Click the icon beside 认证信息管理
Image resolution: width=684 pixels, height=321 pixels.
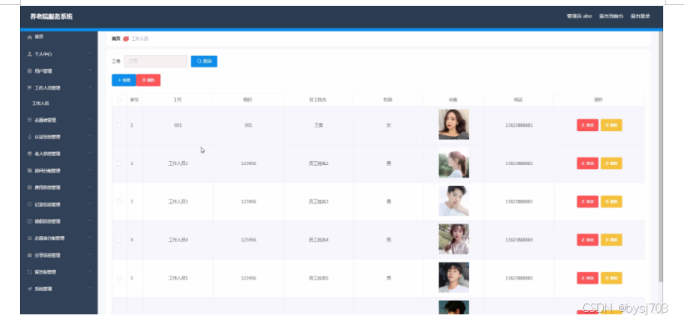30,137
